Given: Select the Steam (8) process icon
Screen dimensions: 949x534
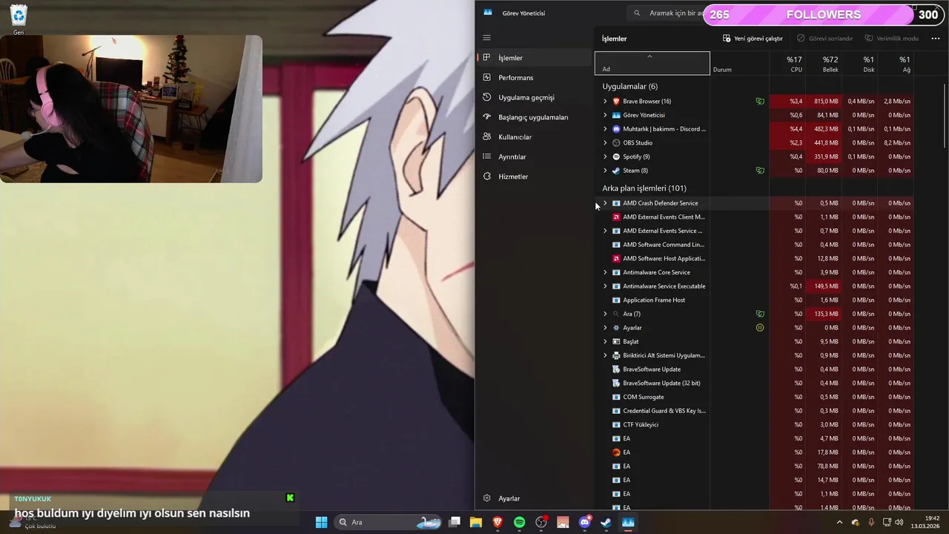Looking at the screenshot, I should [615, 171].
